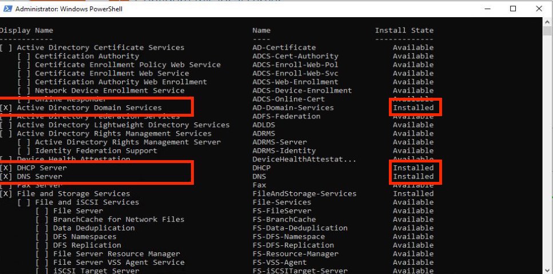Click 'Installed' state in the DHCP row
The image size is (553, 274).
pyautogui.click(x=413, y=168)
